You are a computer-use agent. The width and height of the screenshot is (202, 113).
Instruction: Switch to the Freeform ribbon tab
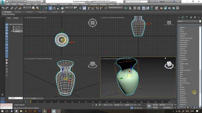18,12
